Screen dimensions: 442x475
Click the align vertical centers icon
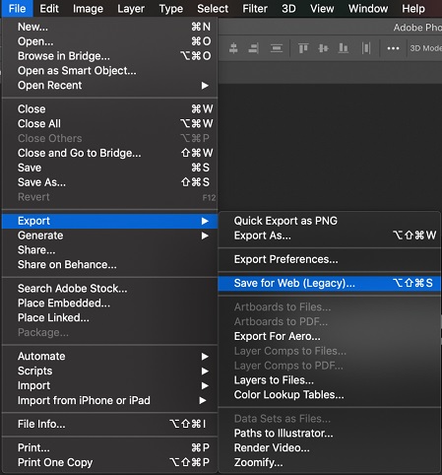click(323, 48)
